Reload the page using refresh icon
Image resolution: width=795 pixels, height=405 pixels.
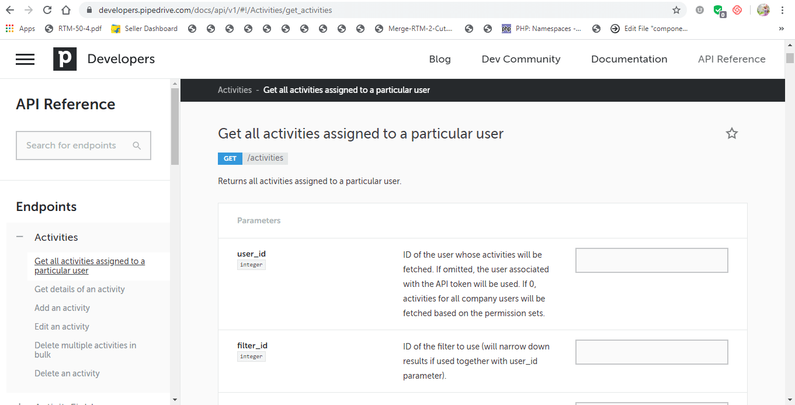point(46,9)
